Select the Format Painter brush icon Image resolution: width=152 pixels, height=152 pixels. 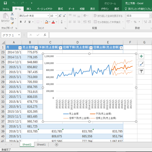12,23
